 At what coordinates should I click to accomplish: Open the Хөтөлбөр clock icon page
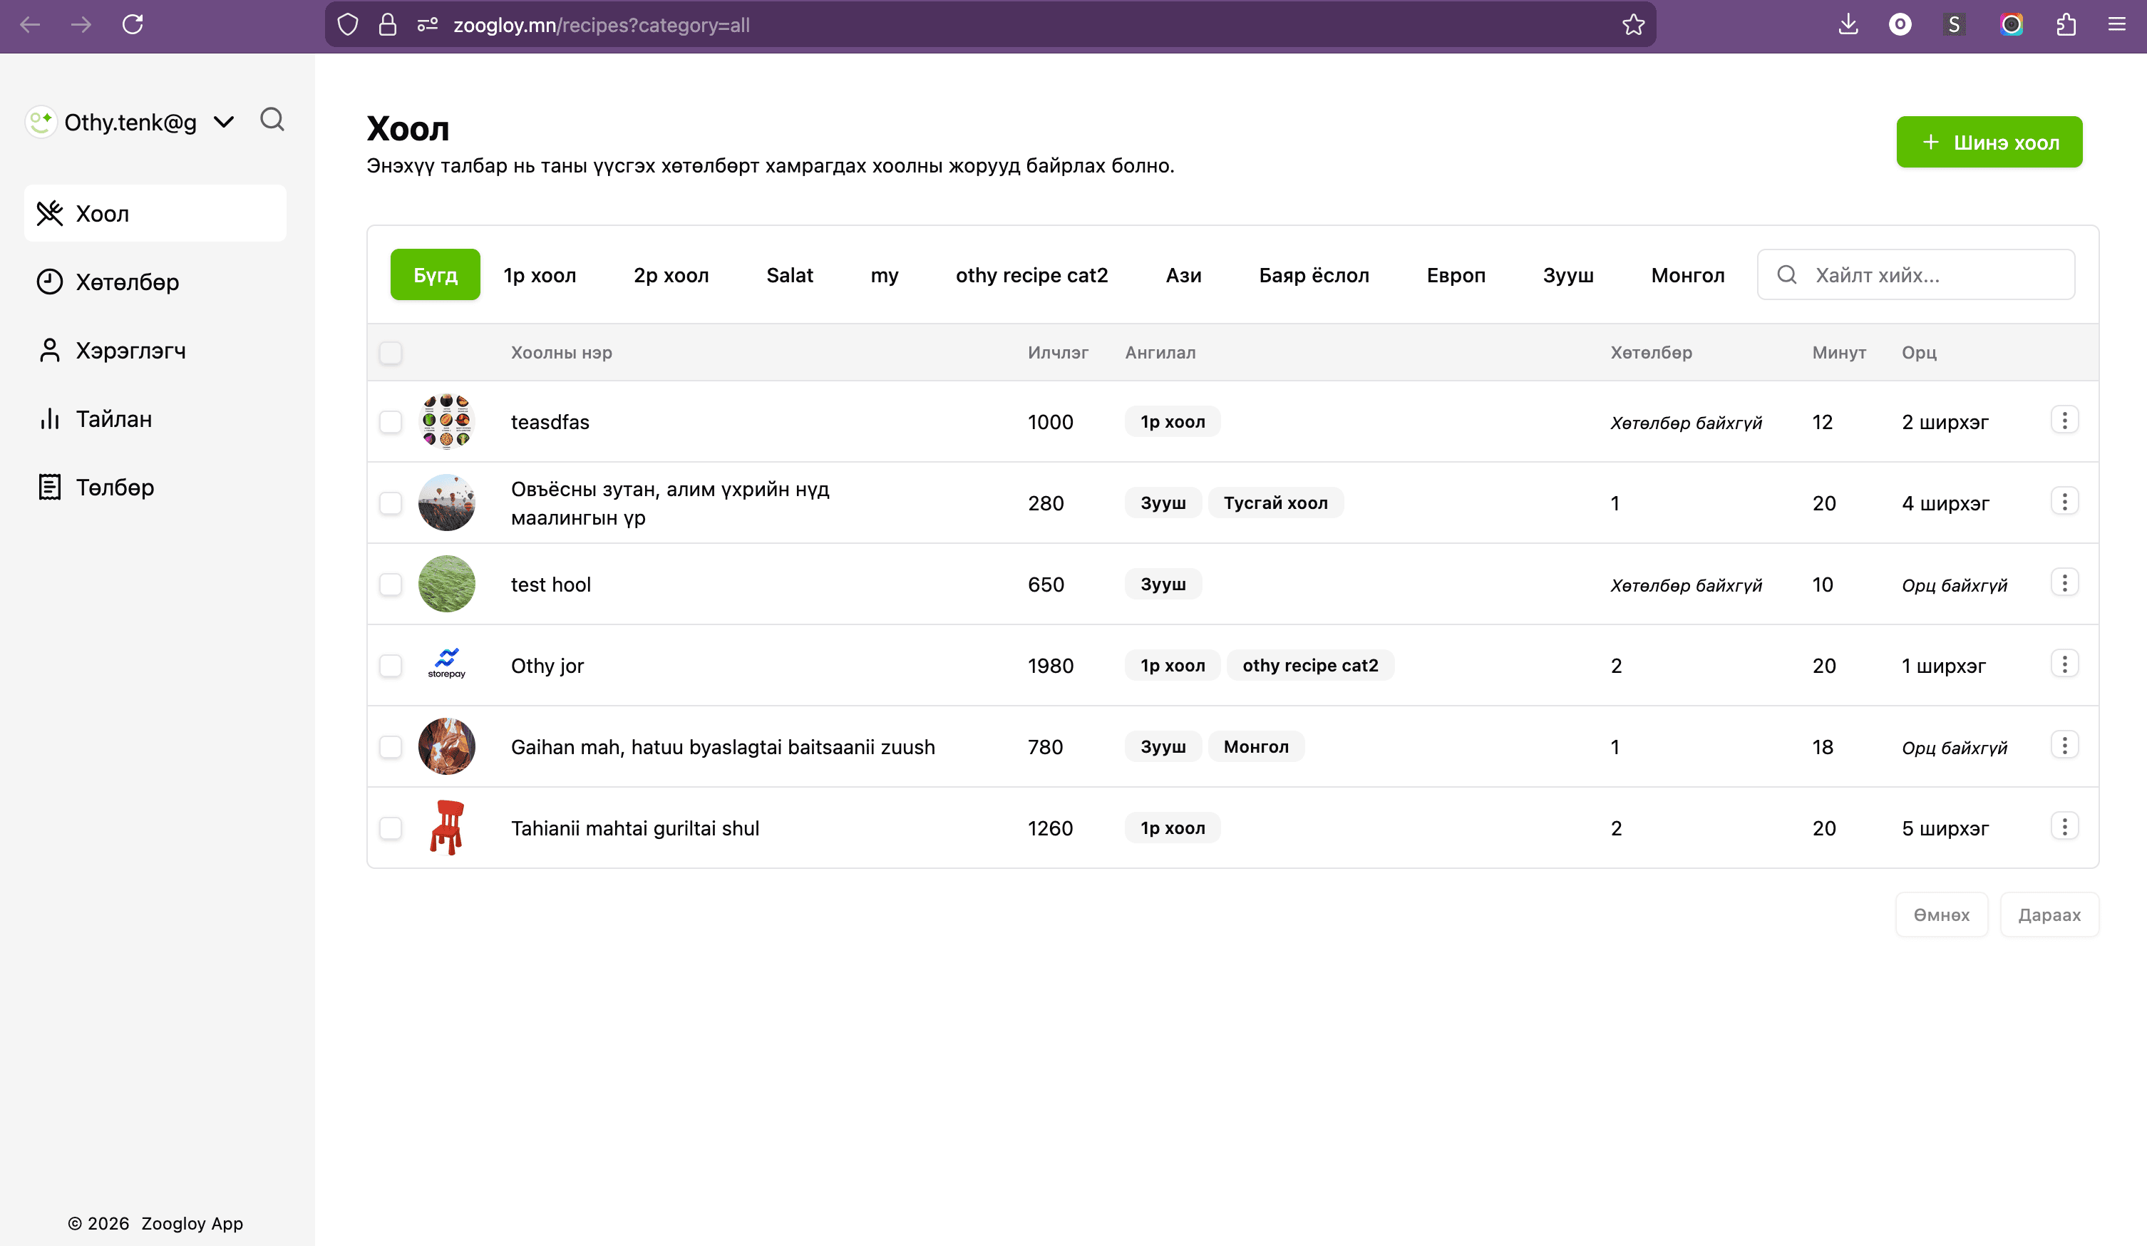point(49,282)
